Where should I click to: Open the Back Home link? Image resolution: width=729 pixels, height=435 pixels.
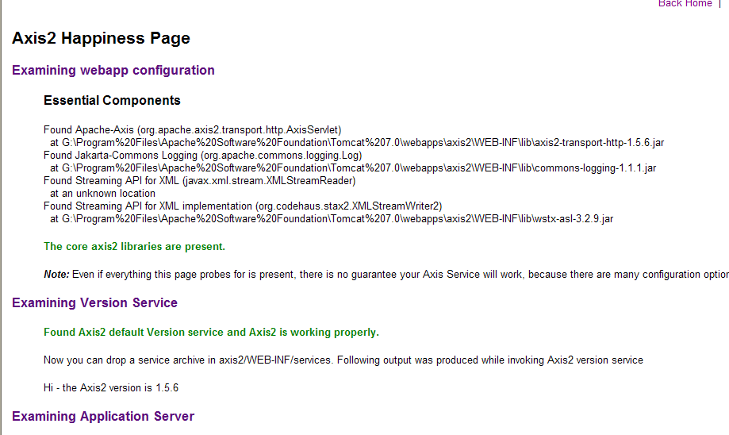[x=685, y=4]
